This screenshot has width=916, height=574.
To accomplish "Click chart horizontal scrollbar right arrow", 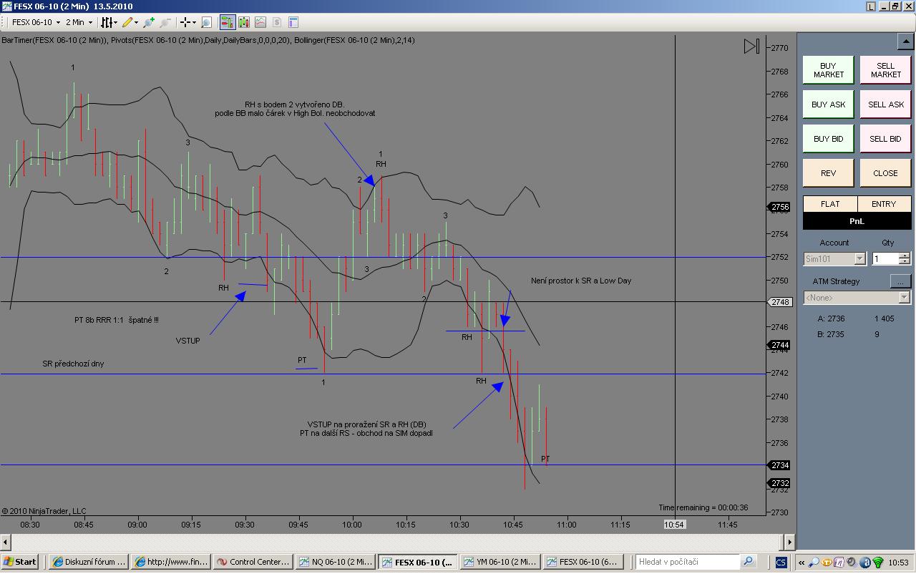I will point(789,542).
